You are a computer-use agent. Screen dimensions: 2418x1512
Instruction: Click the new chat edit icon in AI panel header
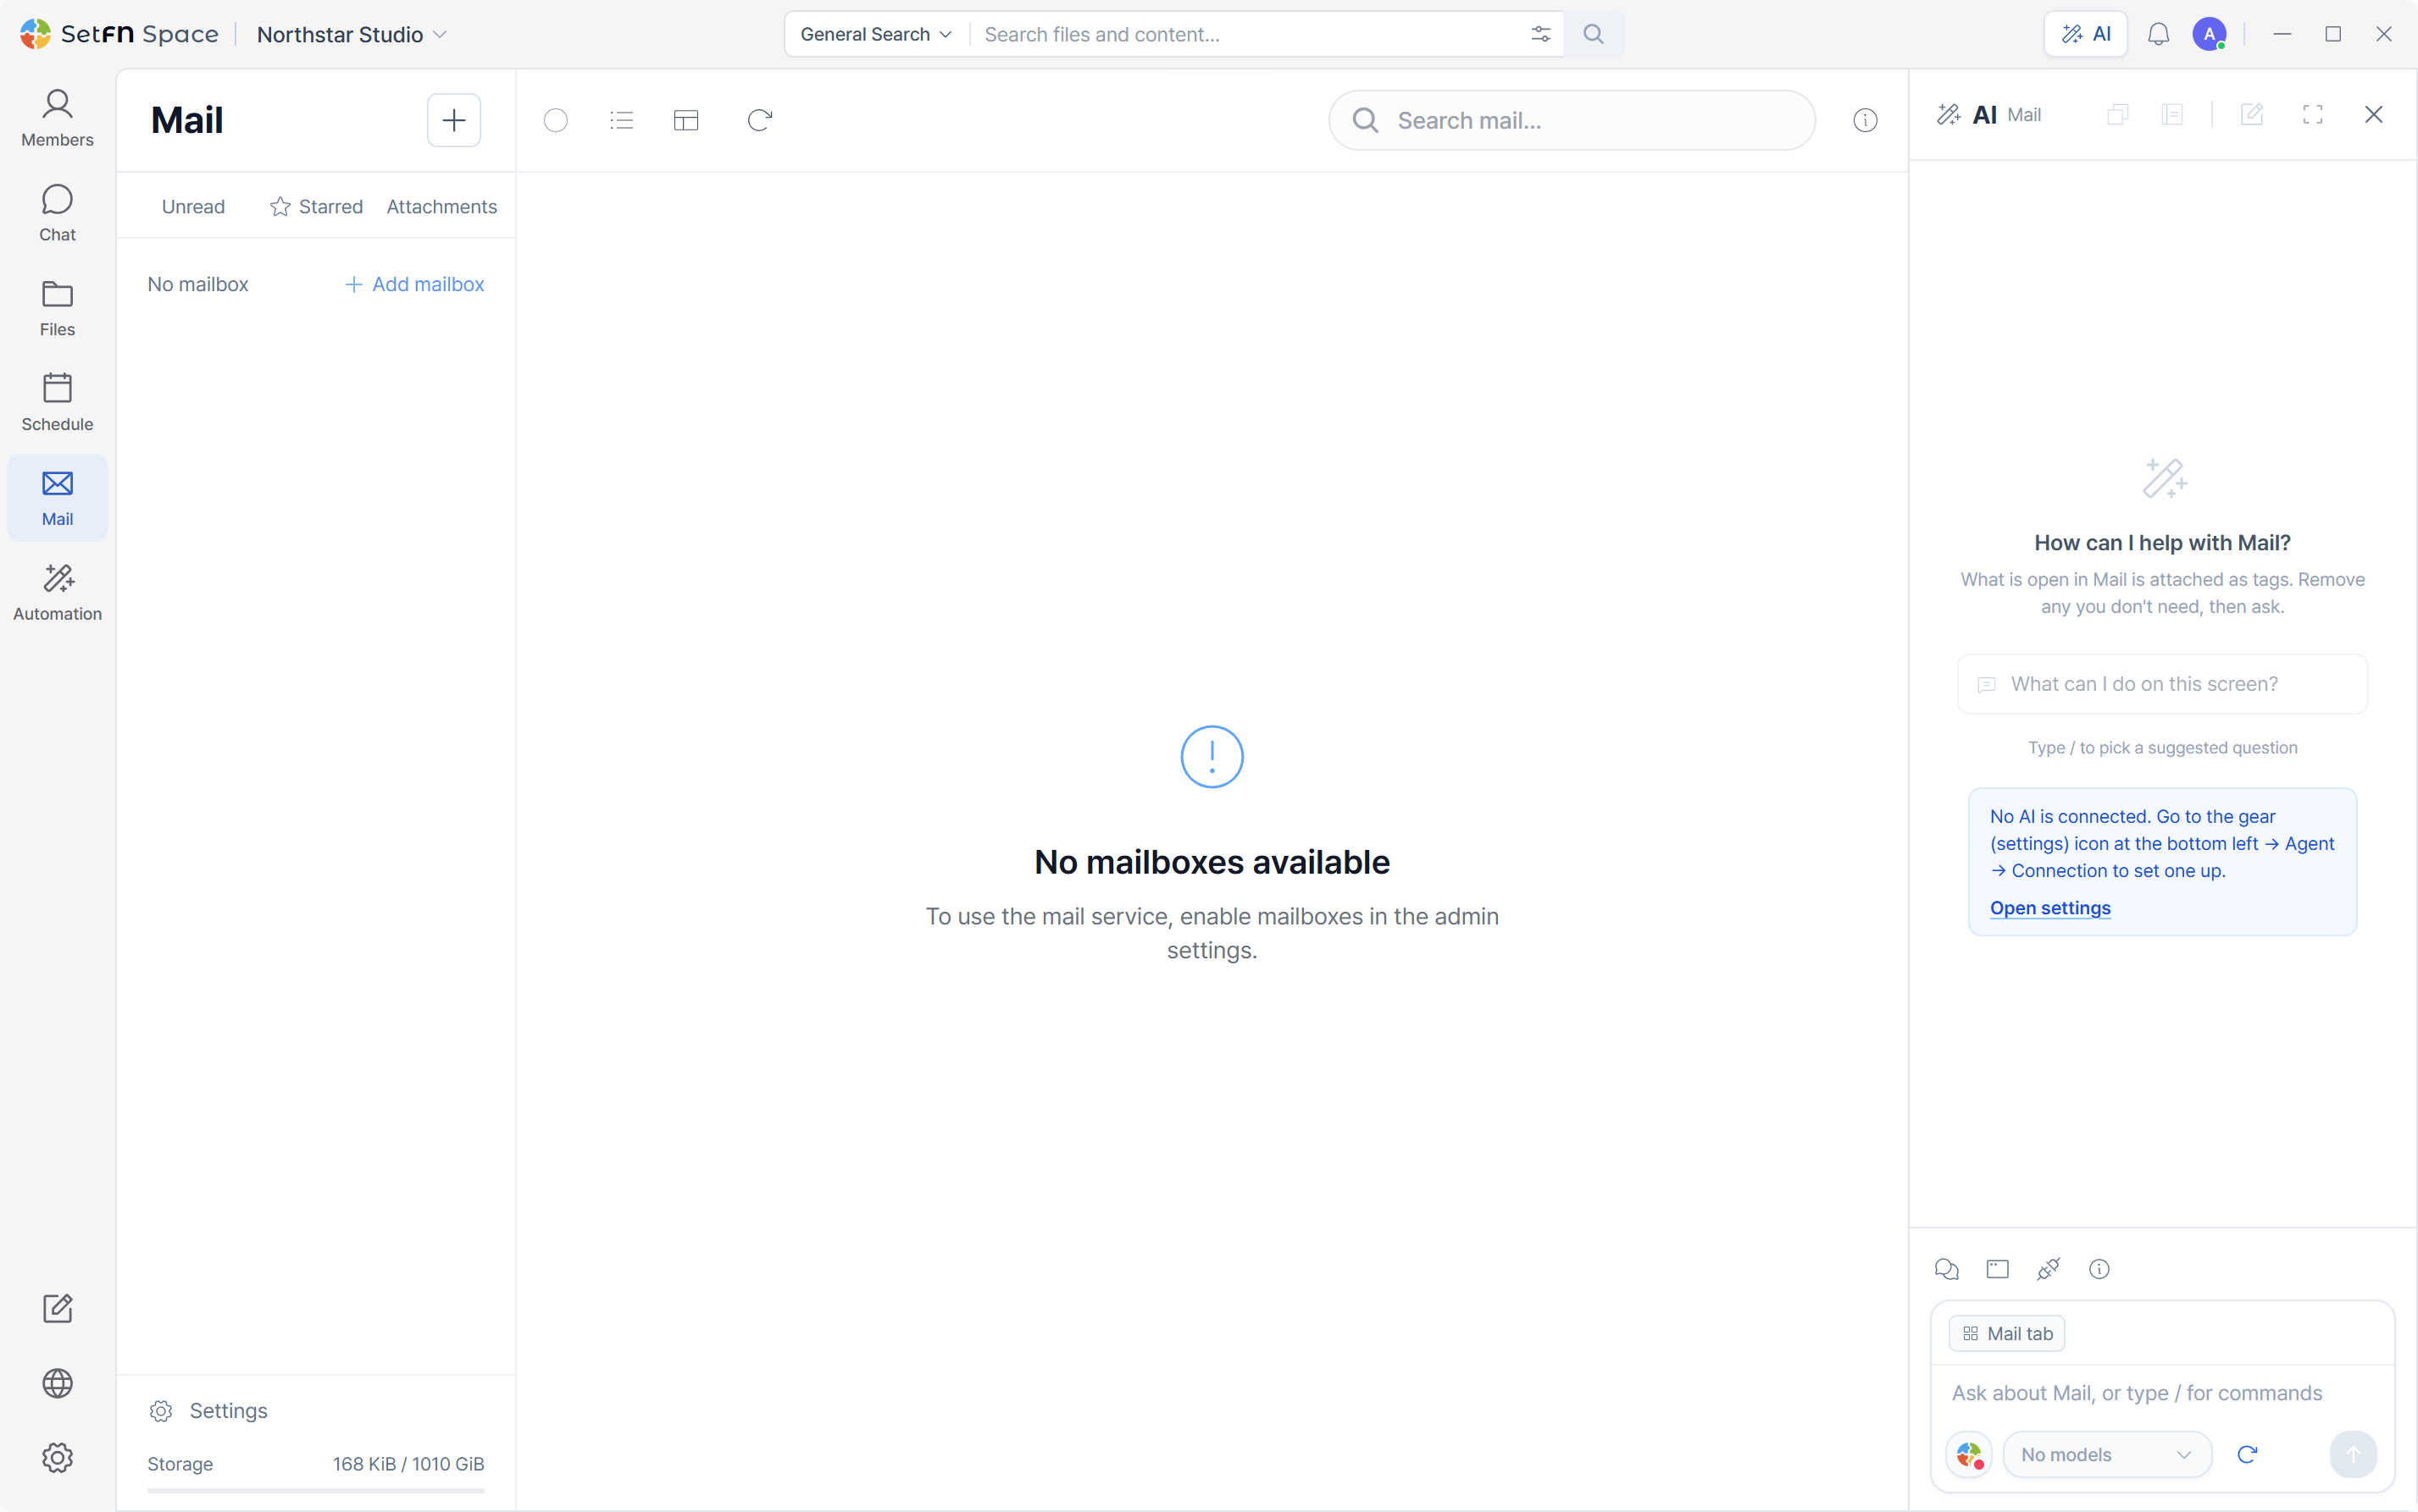2252,114
